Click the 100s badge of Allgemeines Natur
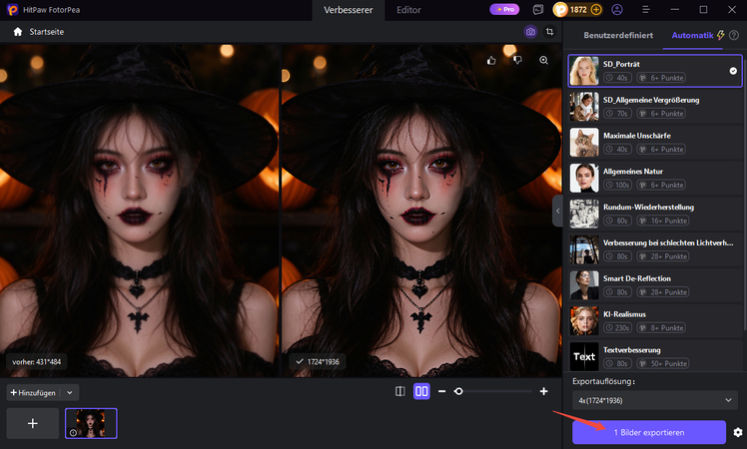Image resolution: width=747 pixels, height=449 pixels. (617, 185)
